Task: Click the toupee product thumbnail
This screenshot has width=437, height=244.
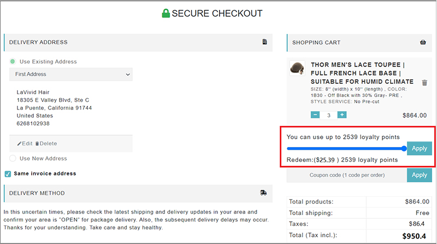Action: [297, 69]
